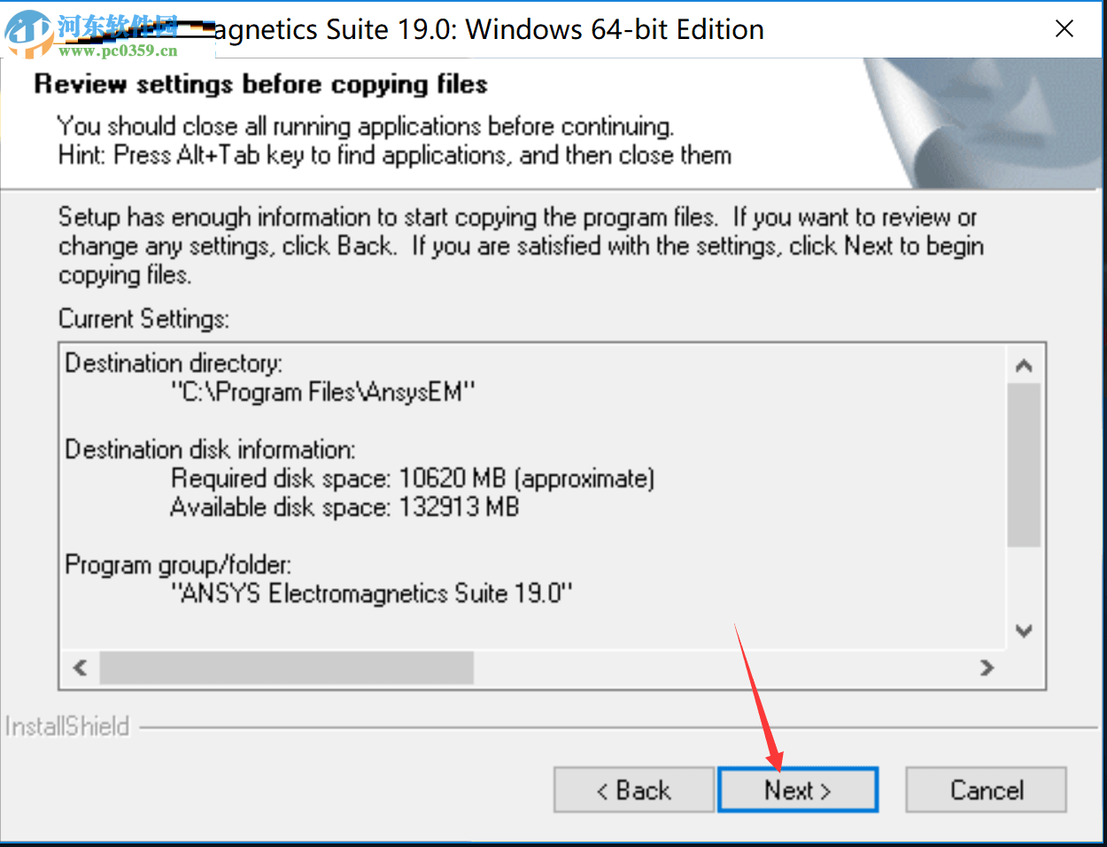The width and height of the screenshot is (1107, 847).
Task: Click the Review settings heading
Action: click(259, 84)
